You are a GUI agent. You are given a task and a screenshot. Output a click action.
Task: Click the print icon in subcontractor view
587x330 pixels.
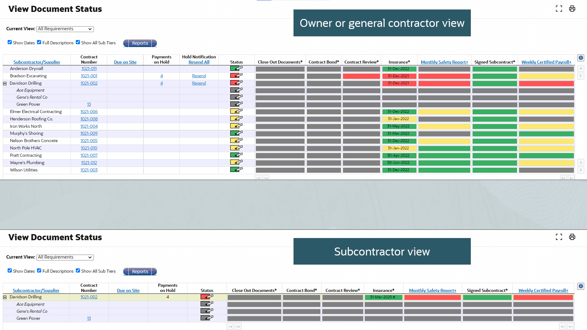[x=572, y=237]
